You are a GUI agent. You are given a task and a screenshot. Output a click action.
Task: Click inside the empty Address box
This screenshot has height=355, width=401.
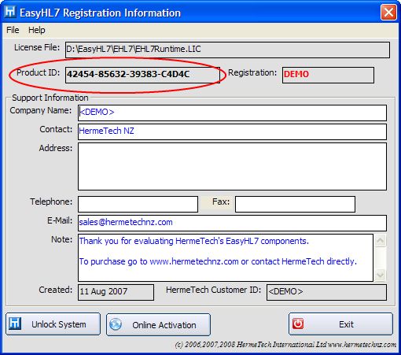[232, 166]
